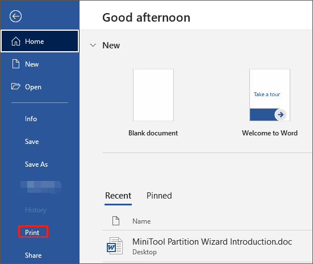Image resolution: width=313 pixels, height=264 pixels.
Task: Click the Home house icon
Action: (16, 41)
